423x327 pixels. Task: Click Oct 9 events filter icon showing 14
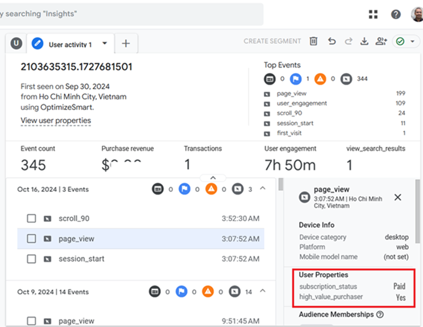pos(235,292)
